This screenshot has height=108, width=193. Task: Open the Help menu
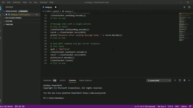point(51,2)
